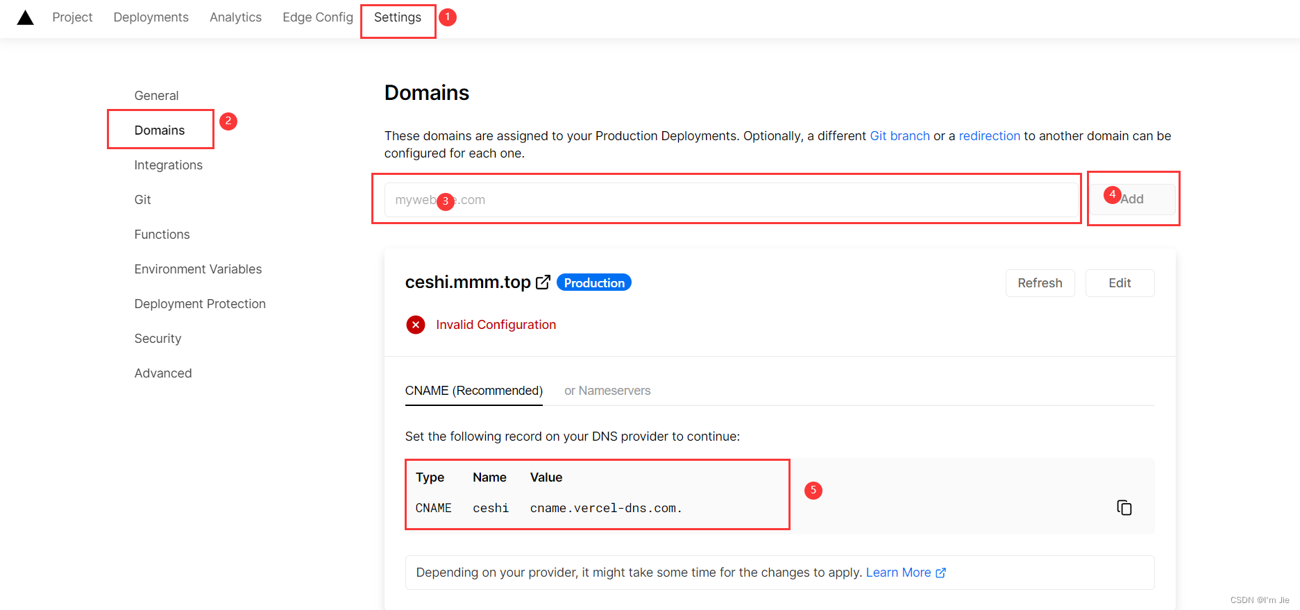Select the ceshi name value
This screenshot has height=610, width=1300.
point(491,508)
